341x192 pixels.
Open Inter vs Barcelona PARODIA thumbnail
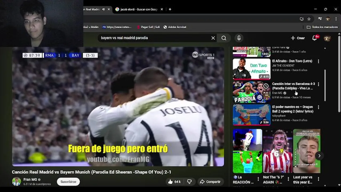(x=251, y=92)
